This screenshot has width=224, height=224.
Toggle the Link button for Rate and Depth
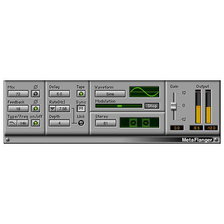click(x=81, y=123)
